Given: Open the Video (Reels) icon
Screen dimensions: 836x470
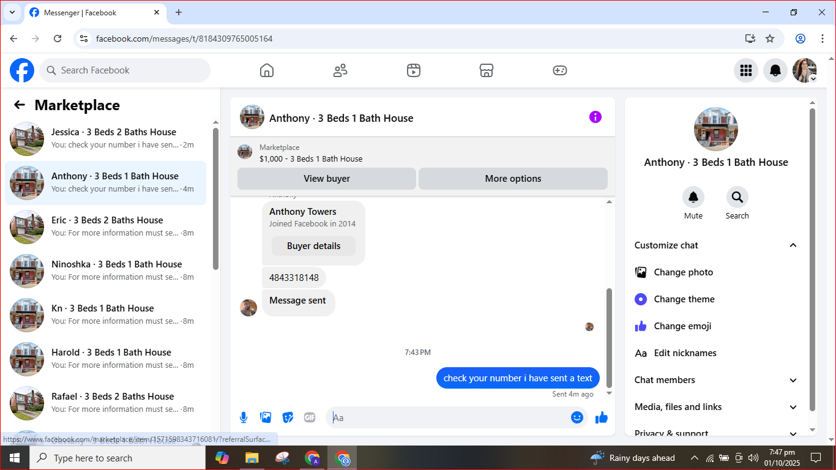Looking at the screenshot, I should point(414,70).
